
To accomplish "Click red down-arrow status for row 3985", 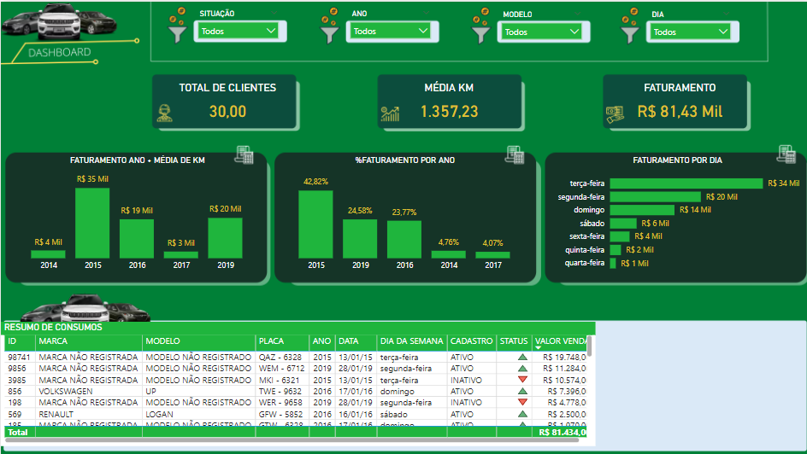I will coord(522,380).
